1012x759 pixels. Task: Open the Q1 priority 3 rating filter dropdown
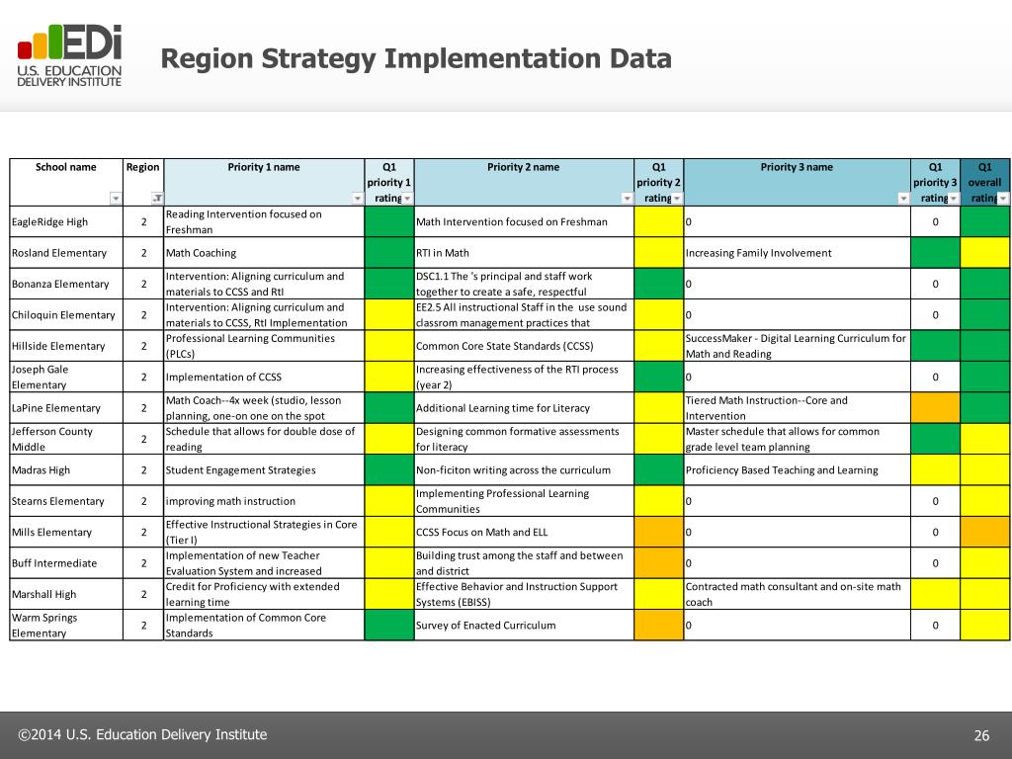point(954,198)
